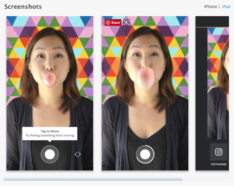Click the flip camera rotate icon
Viewport: 235px width, 187px height.
78,155
